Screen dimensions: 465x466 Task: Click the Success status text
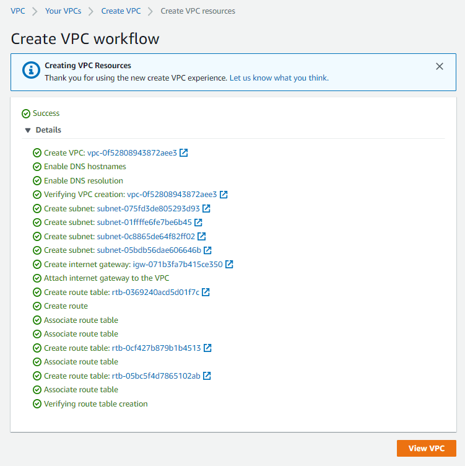click(x=46, y=113)
